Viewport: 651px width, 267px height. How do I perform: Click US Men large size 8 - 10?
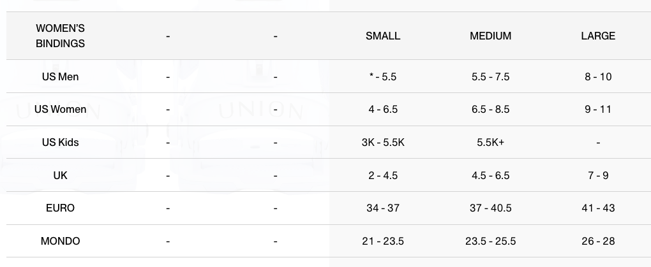click(598, 76)
